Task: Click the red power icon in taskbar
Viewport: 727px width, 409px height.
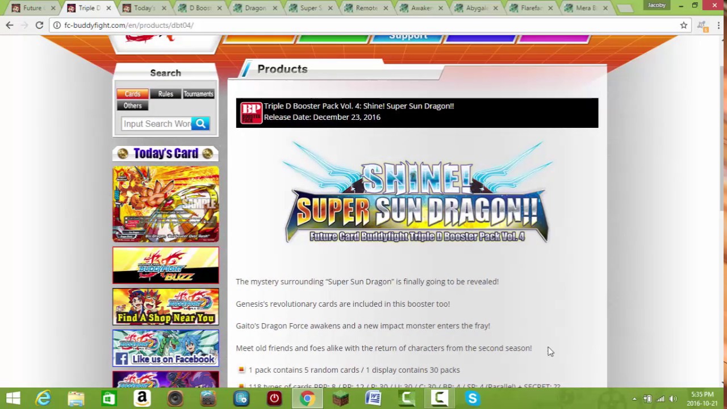Action: click(274, 398)
